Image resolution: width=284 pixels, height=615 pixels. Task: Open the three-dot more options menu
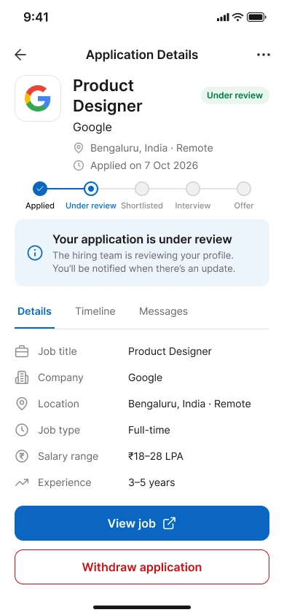click(263, 55)
